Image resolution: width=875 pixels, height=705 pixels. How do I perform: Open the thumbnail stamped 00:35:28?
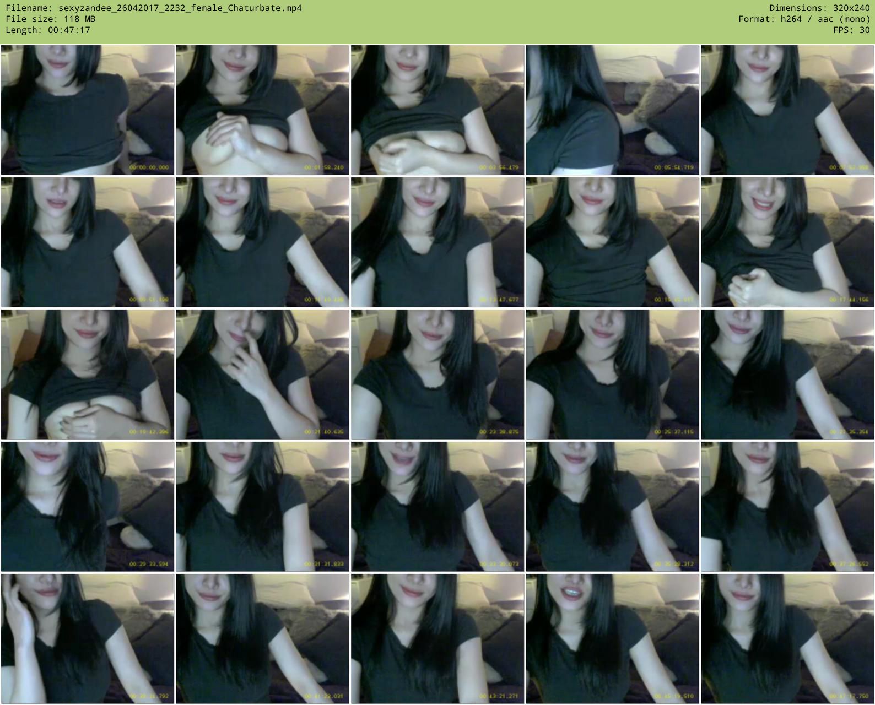click(613, 507)
